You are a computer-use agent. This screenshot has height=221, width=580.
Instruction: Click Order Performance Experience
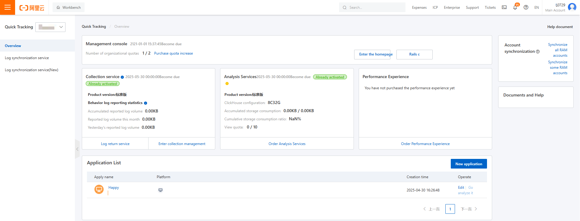[x=425, y=144]
